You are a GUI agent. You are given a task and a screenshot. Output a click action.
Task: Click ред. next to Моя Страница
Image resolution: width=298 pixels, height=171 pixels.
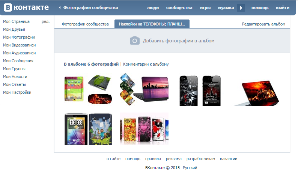point(46,22)
